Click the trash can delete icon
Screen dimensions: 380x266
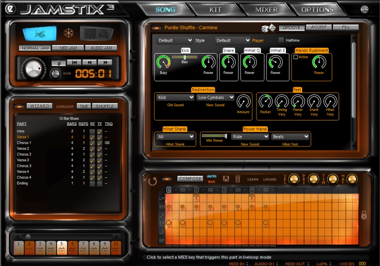237,179
